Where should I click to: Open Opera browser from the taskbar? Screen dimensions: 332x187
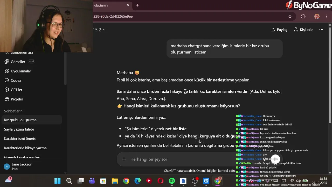pyautogui.click(x=160, y=181)
